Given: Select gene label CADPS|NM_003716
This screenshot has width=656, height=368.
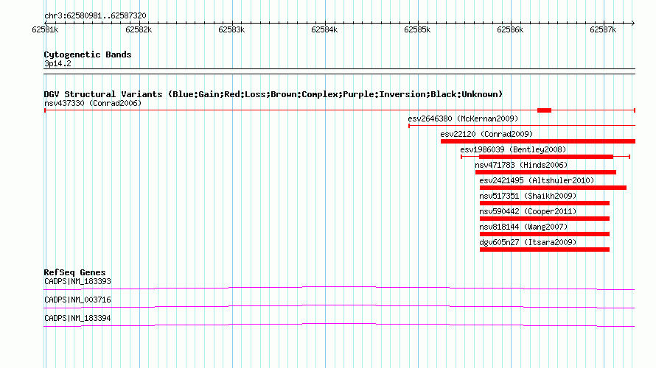Looking at the screenshot, I should 78,300.
